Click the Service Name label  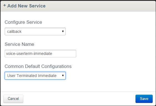pos(19,44)
